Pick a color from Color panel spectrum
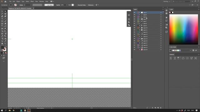 [184, 29]
